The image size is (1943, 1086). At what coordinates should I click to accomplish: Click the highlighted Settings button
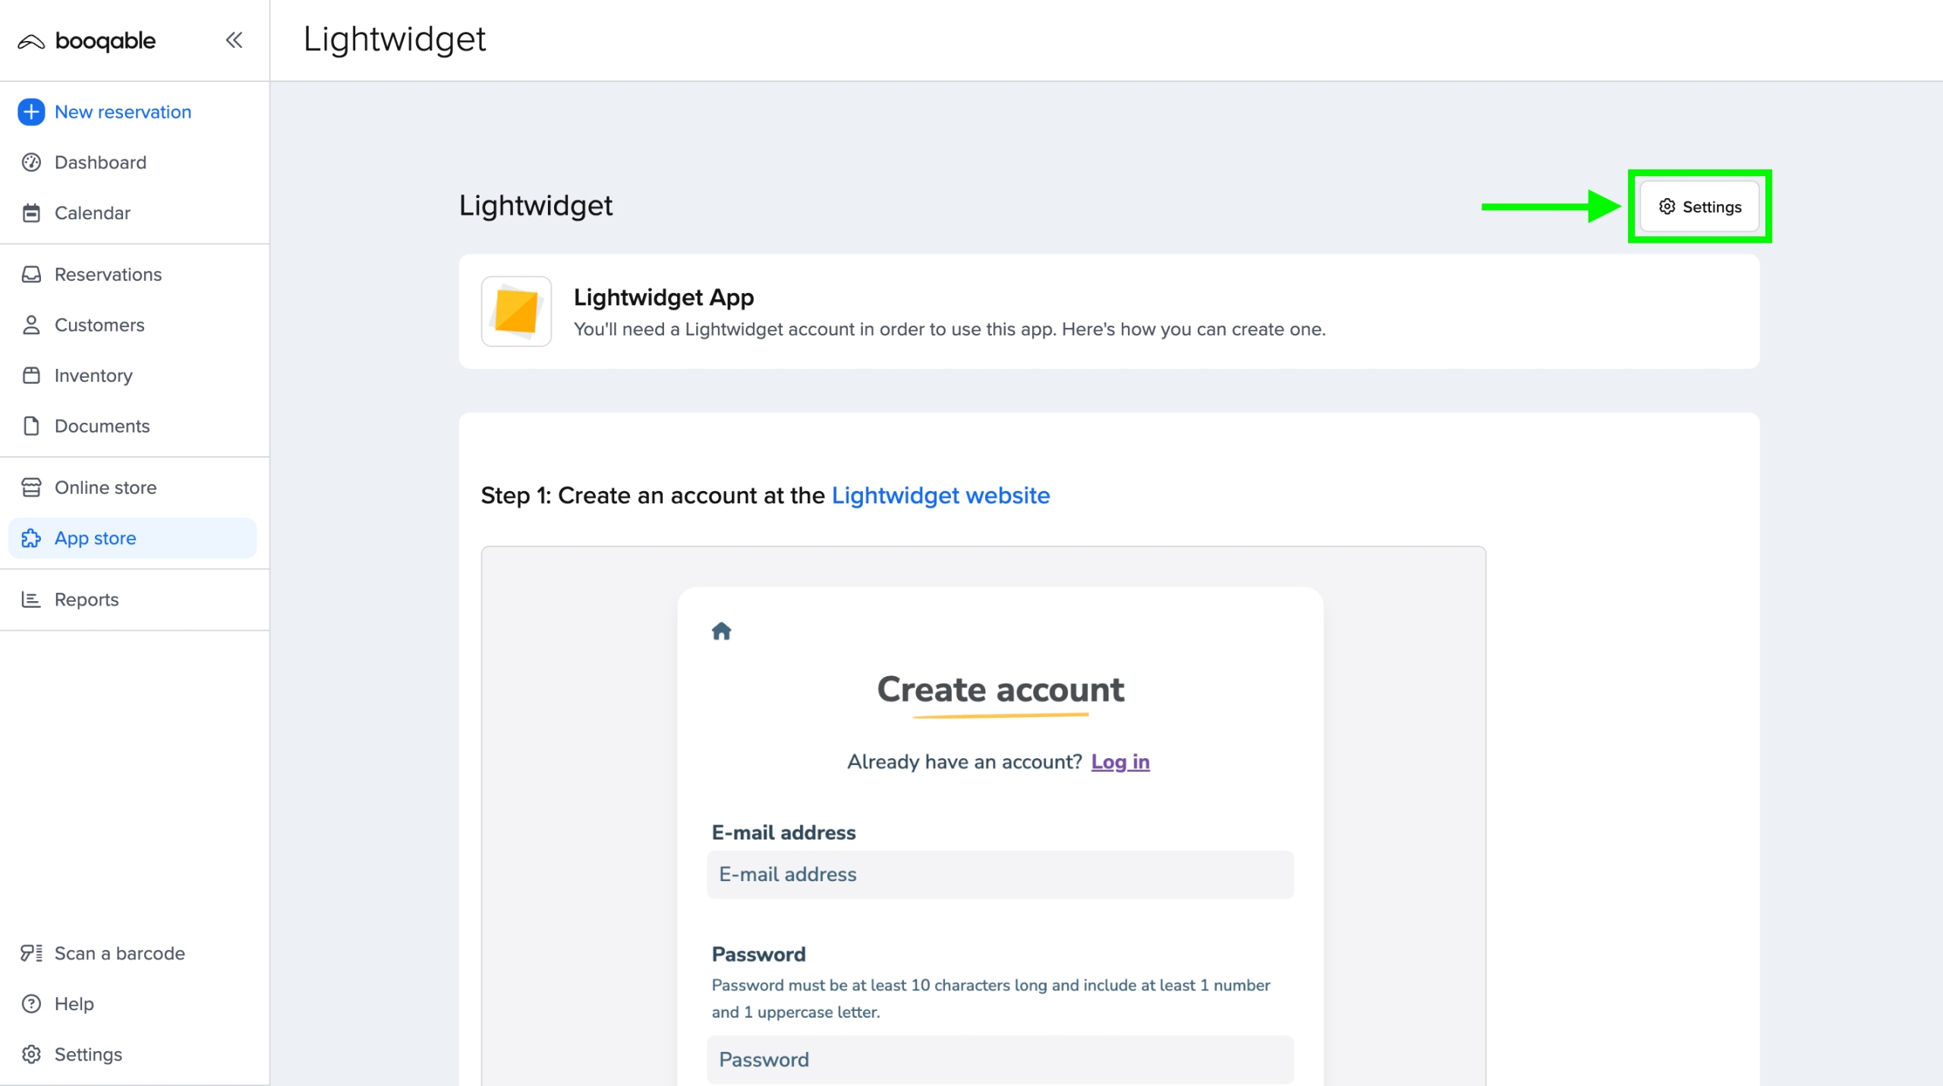1699,206
